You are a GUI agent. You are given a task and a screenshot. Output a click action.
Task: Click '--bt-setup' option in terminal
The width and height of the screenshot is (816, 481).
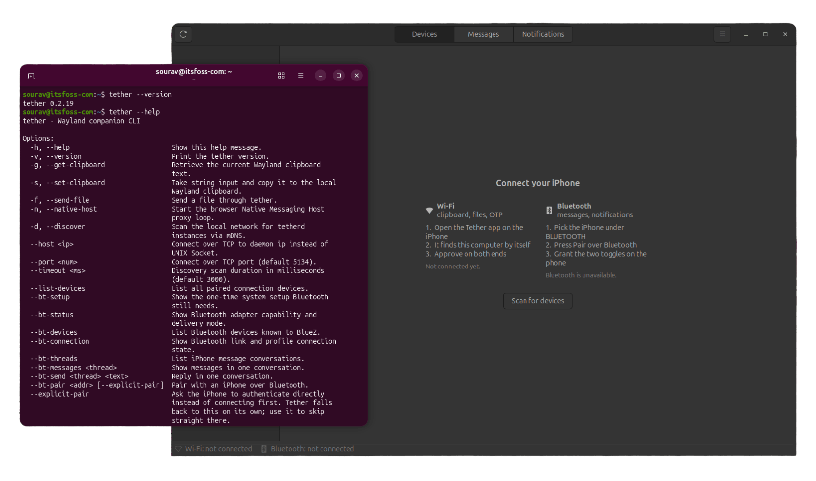pos(50,297)
